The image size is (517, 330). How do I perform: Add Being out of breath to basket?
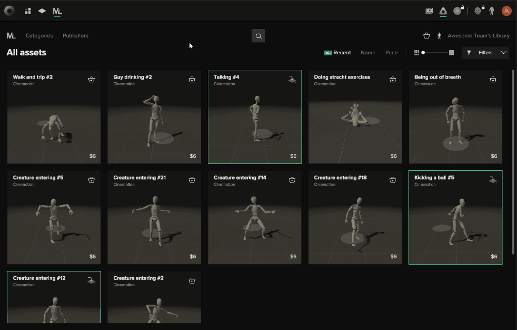coord(493,80)
